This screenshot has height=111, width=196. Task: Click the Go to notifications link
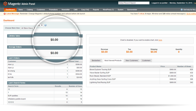(191, 14)
